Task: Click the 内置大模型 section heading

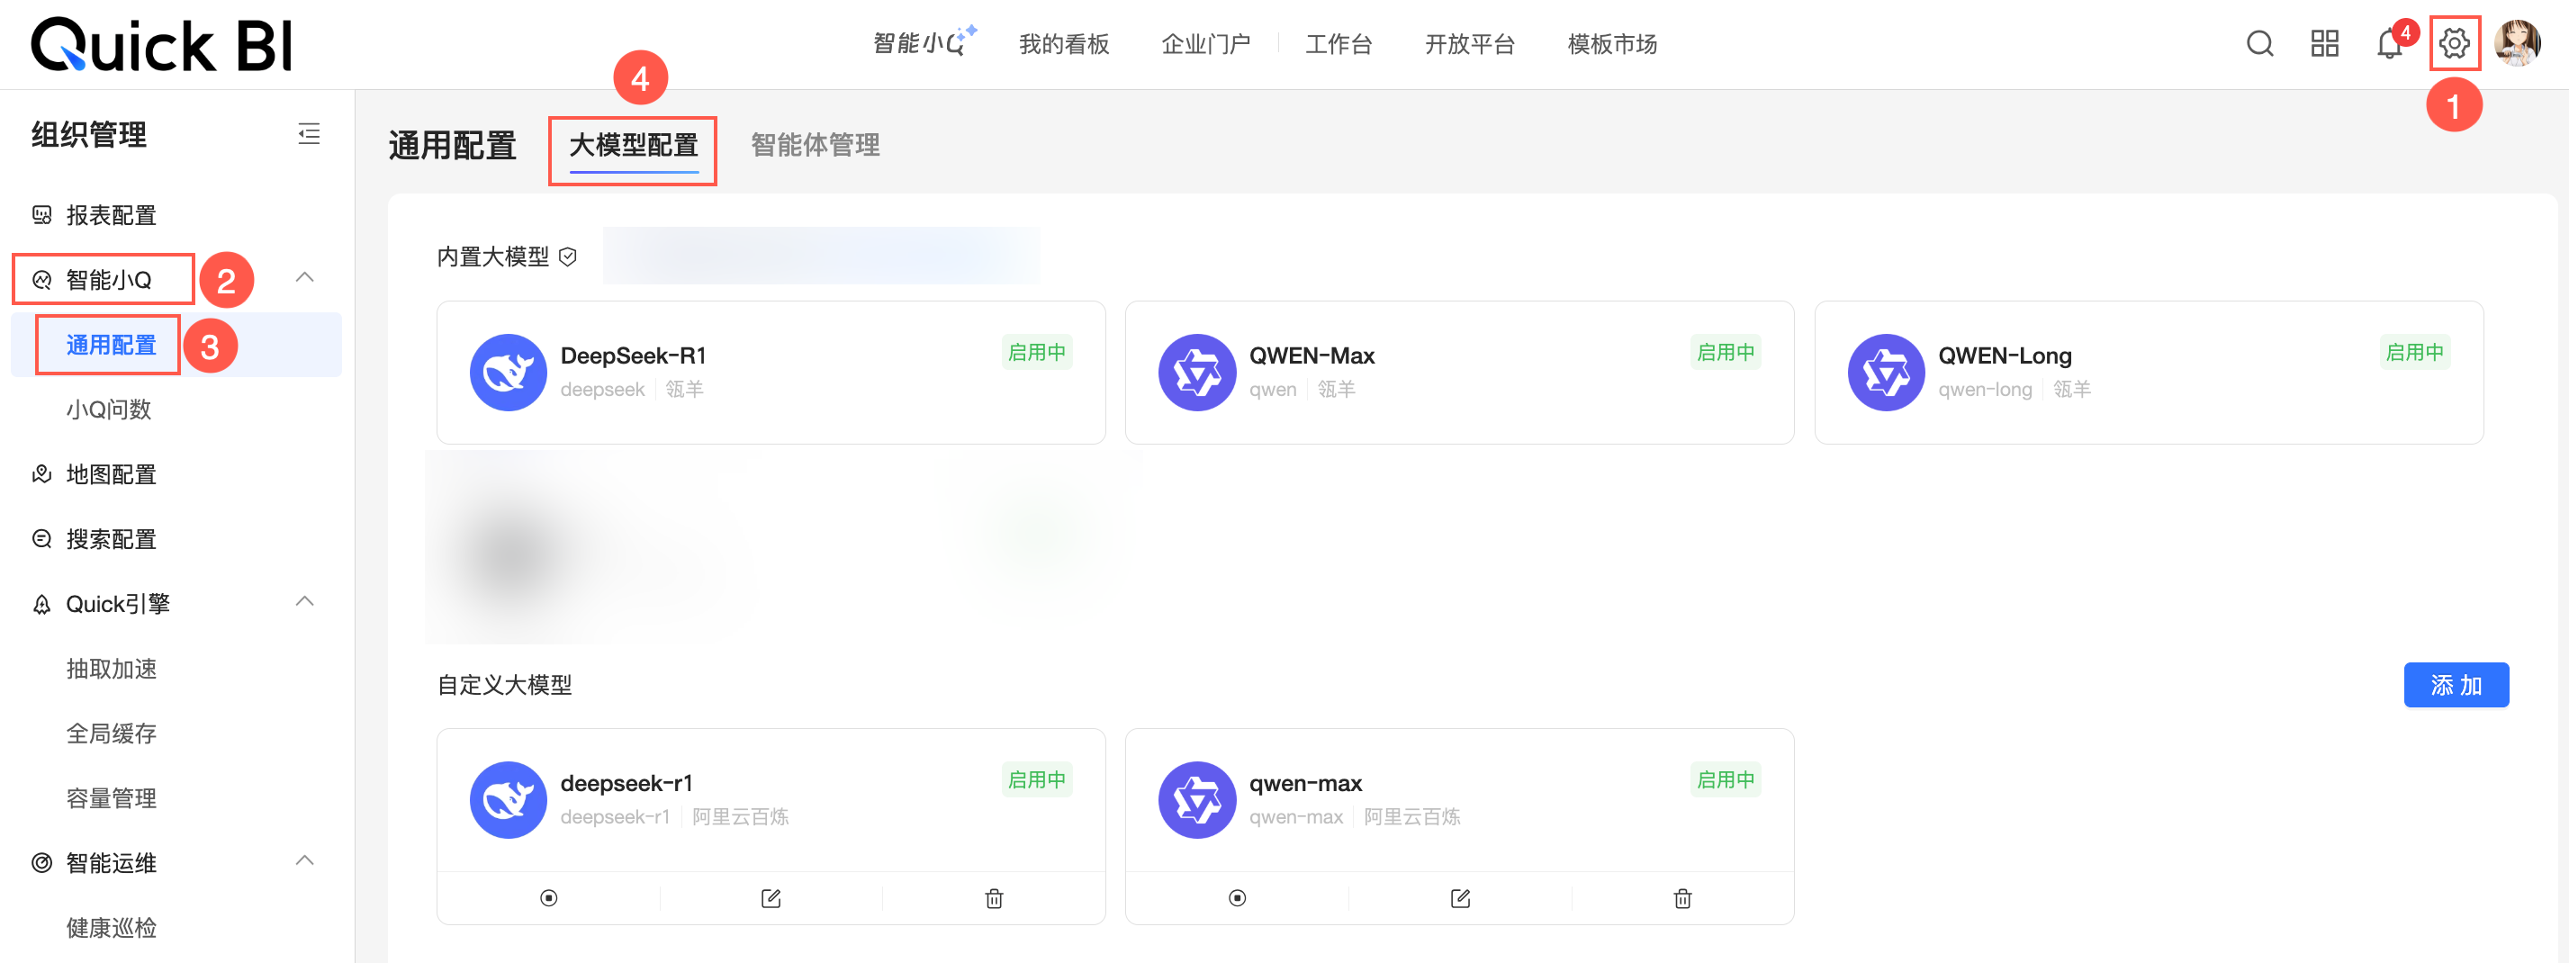Action: (493, 257)
